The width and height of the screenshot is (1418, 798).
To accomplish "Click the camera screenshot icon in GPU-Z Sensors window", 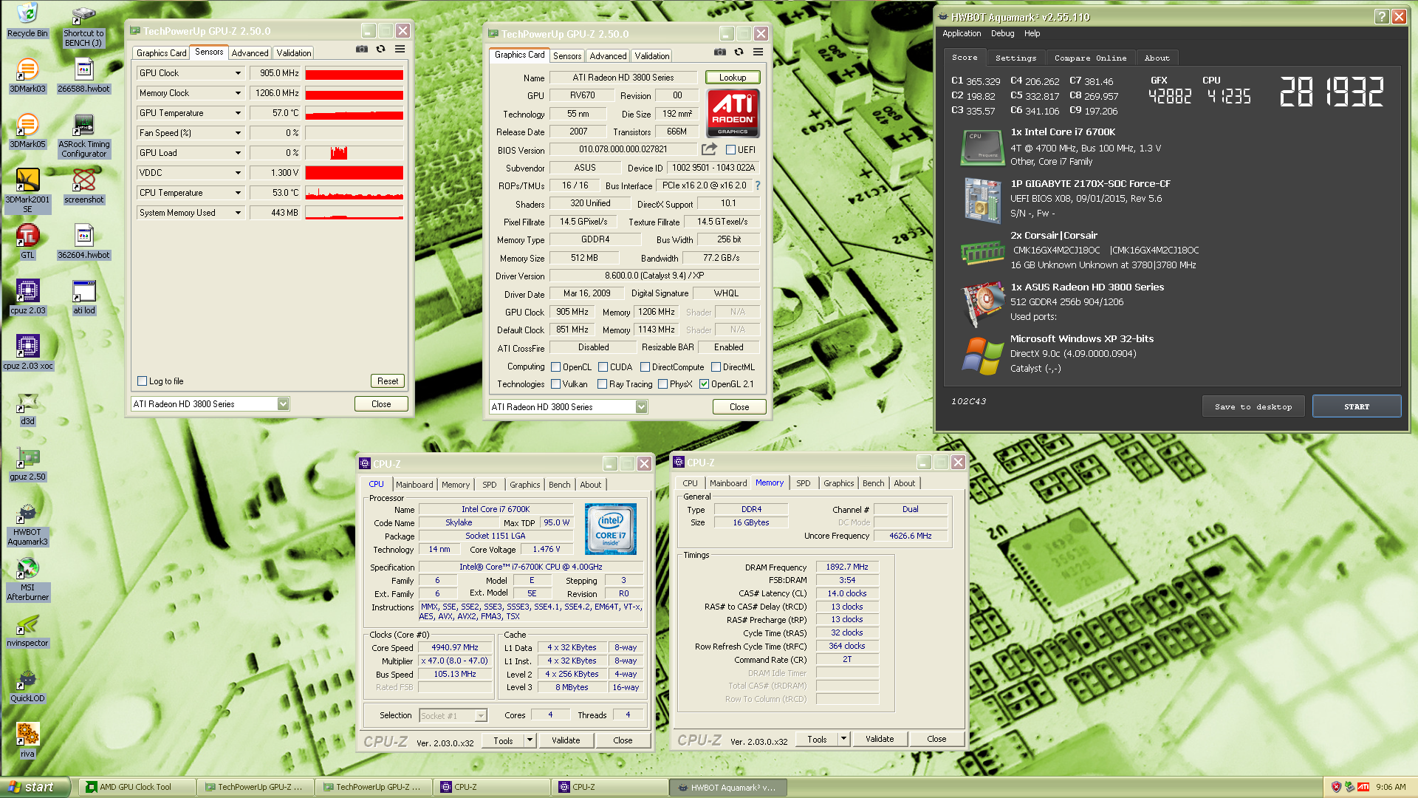I will coord(362,49).
